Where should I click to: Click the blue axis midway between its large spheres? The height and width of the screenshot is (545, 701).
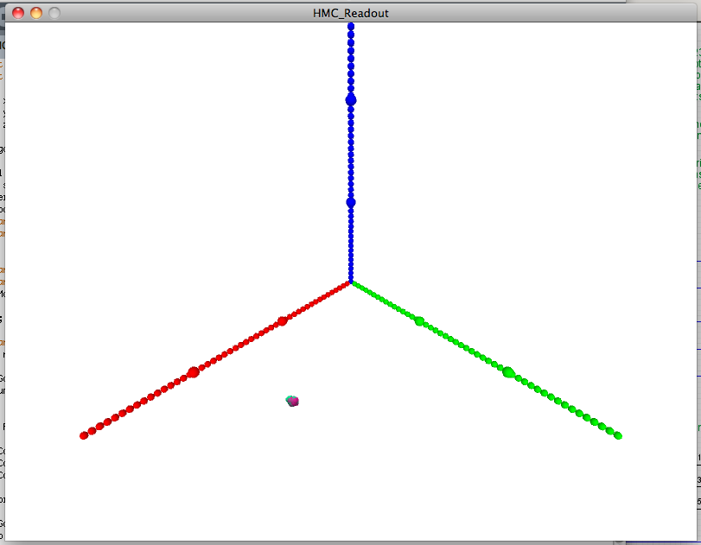point(351,151)
